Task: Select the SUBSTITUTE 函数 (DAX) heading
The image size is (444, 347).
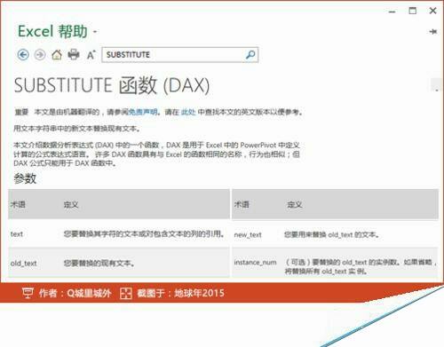Action: [x=112, y=85]
